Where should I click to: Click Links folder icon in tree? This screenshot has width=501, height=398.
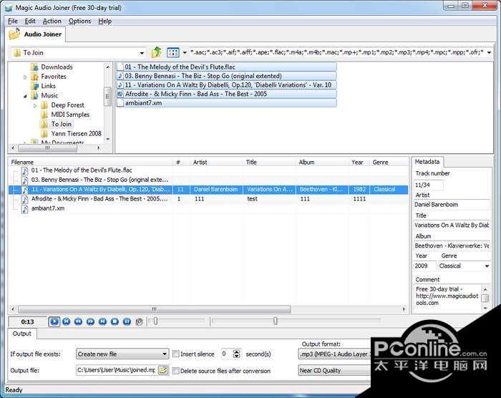34,86
